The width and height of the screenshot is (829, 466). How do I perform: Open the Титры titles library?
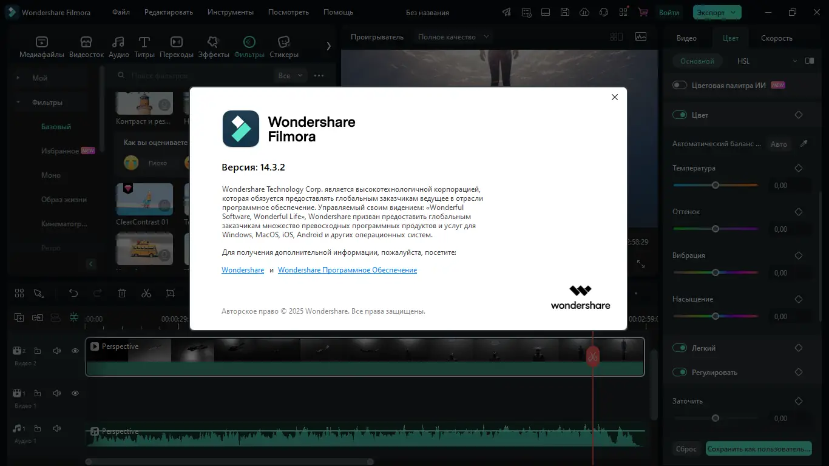[x=144, y=47]
